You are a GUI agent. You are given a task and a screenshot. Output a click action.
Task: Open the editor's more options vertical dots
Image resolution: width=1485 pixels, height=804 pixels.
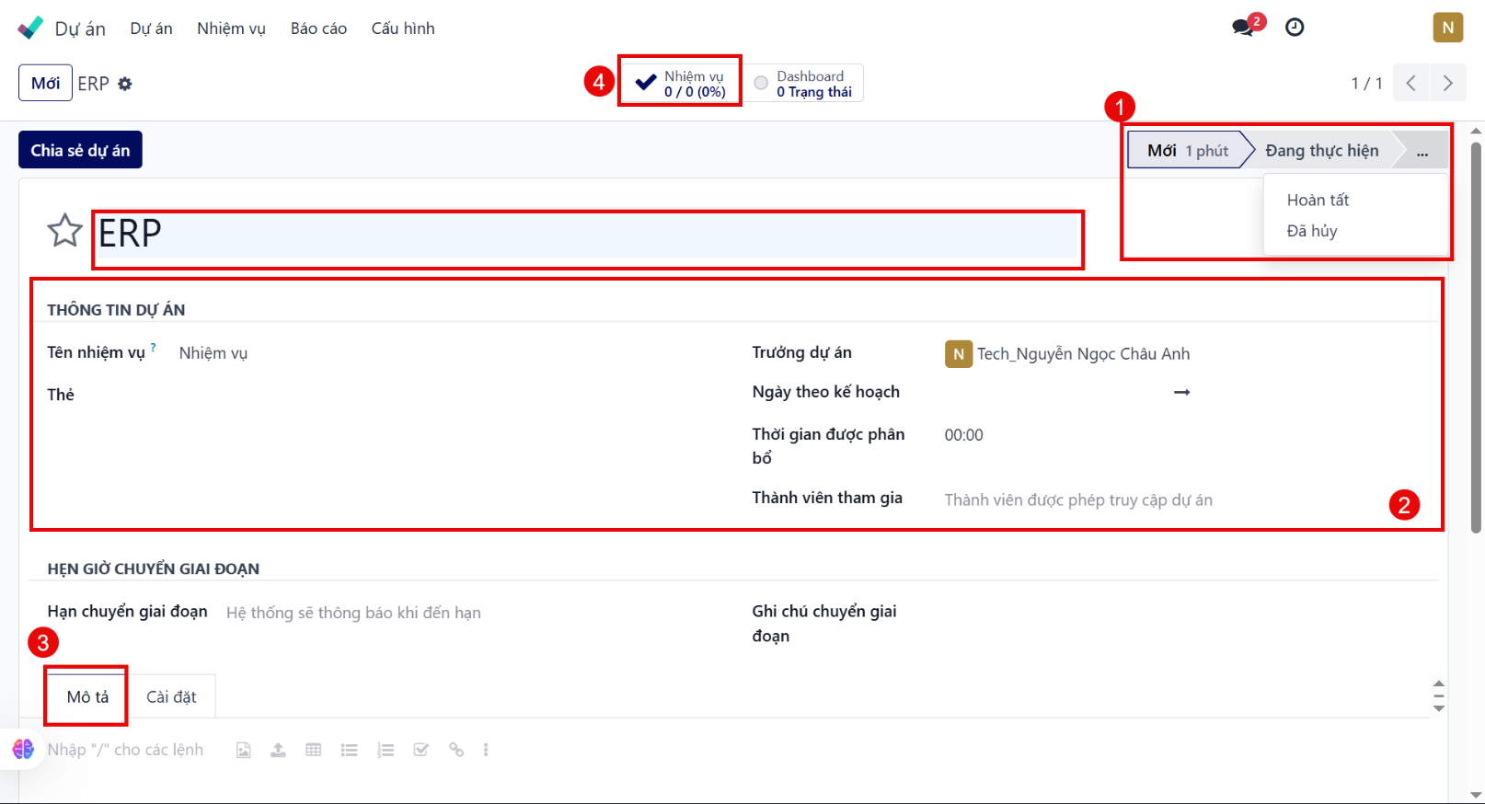[x=486, y=750]
